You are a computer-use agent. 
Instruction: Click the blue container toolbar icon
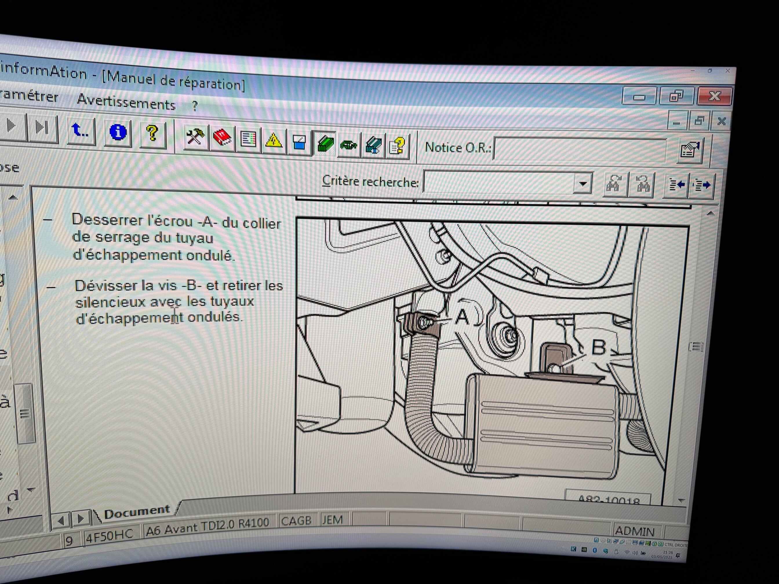[x=299, y=143]
